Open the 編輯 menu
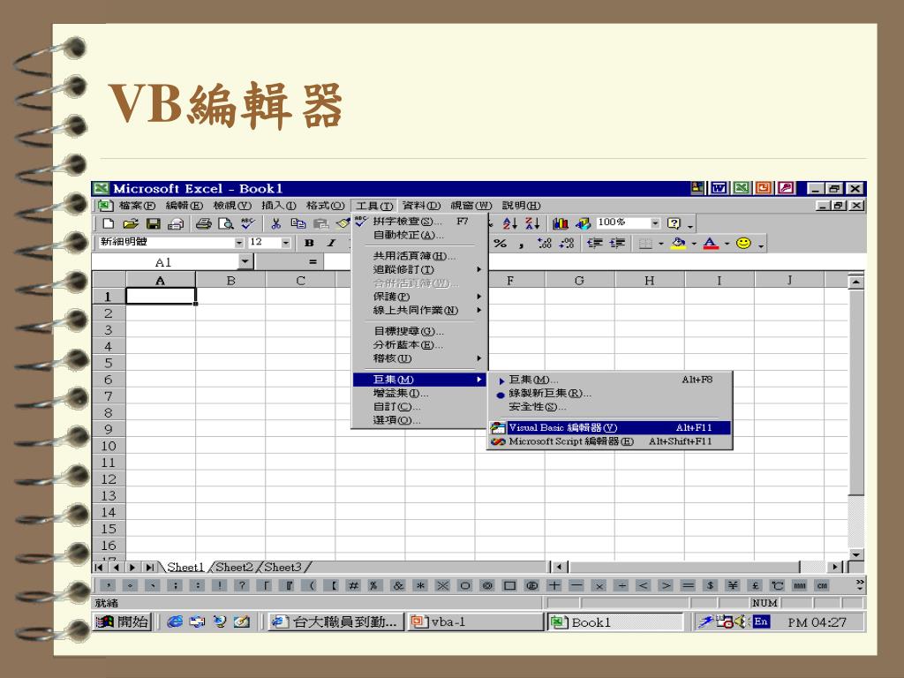904x678 pixels. pos(184,205)
